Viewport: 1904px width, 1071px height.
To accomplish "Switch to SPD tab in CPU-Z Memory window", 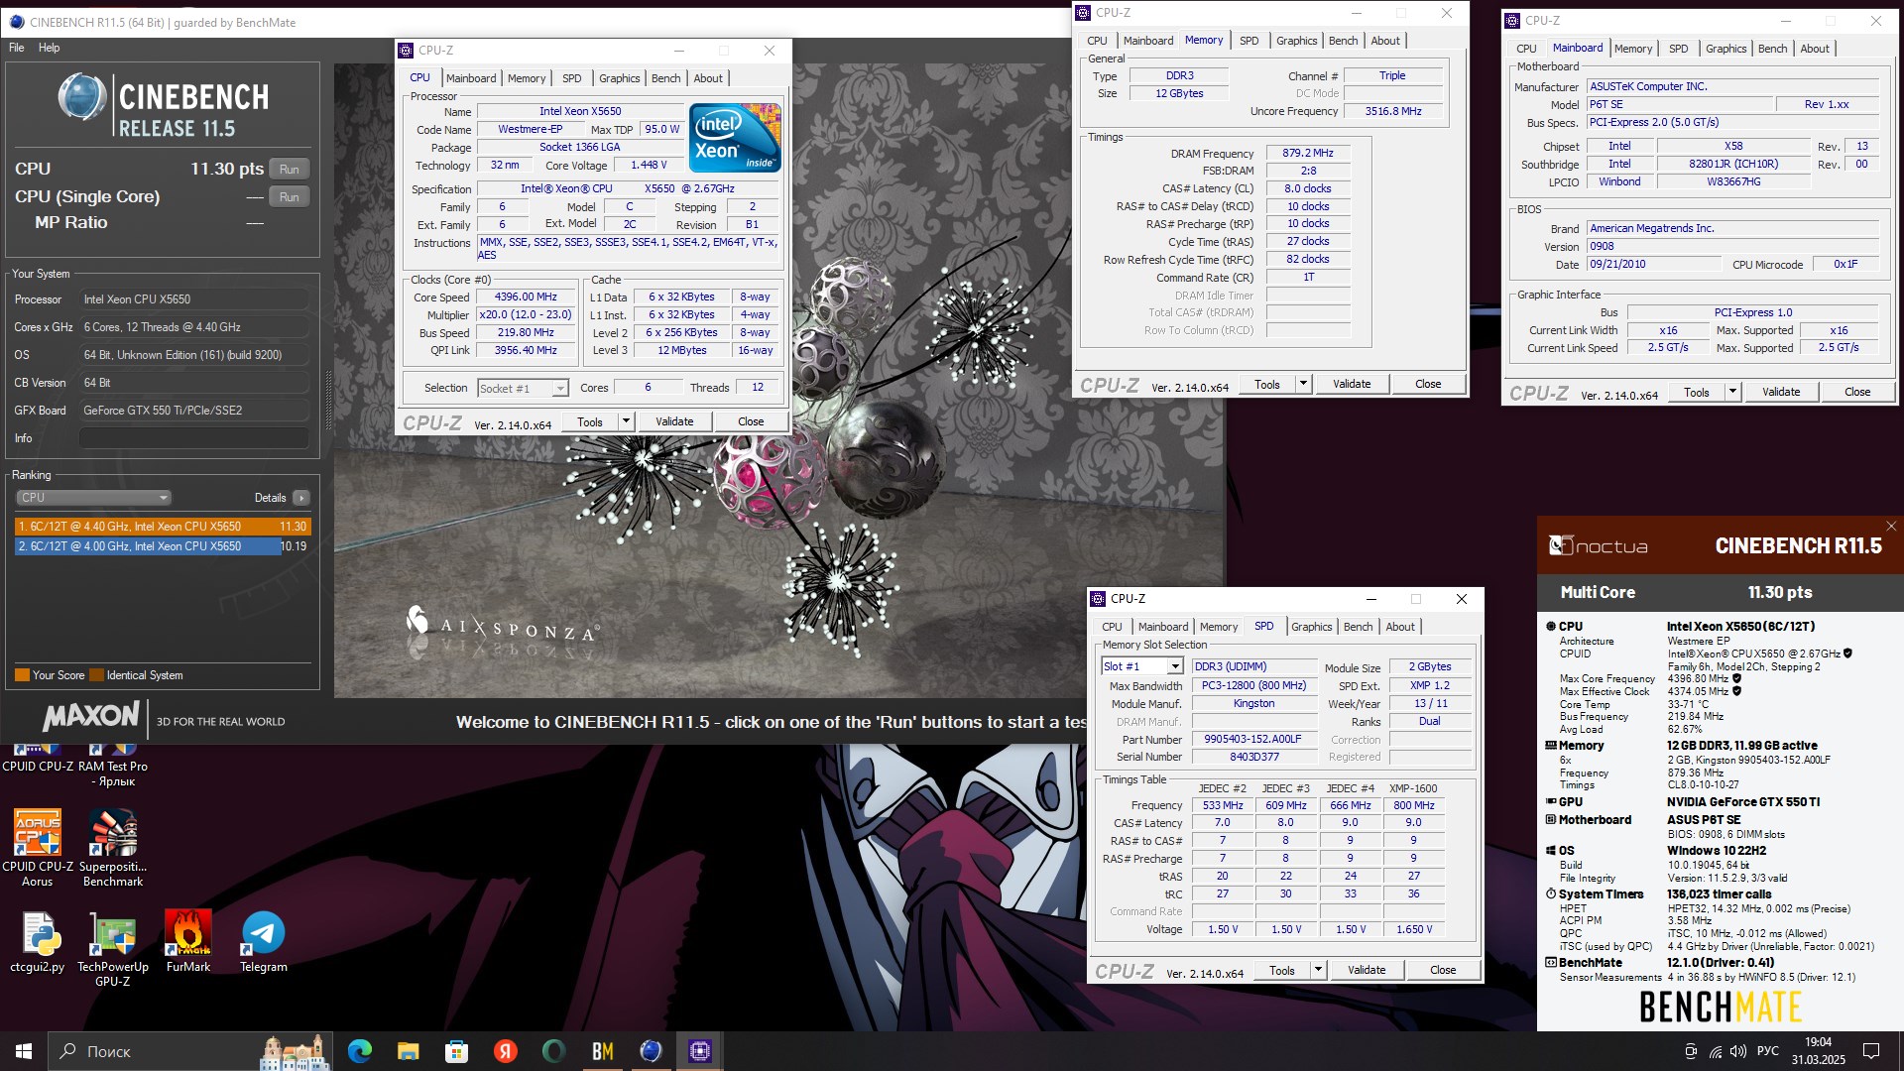I will click(x=1249, y=41).
